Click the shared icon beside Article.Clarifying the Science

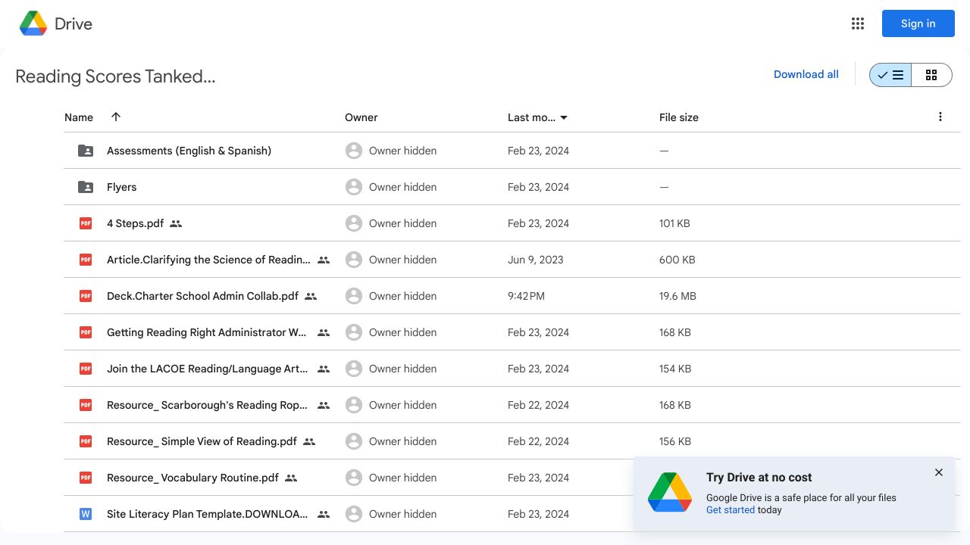pos(324,260)
